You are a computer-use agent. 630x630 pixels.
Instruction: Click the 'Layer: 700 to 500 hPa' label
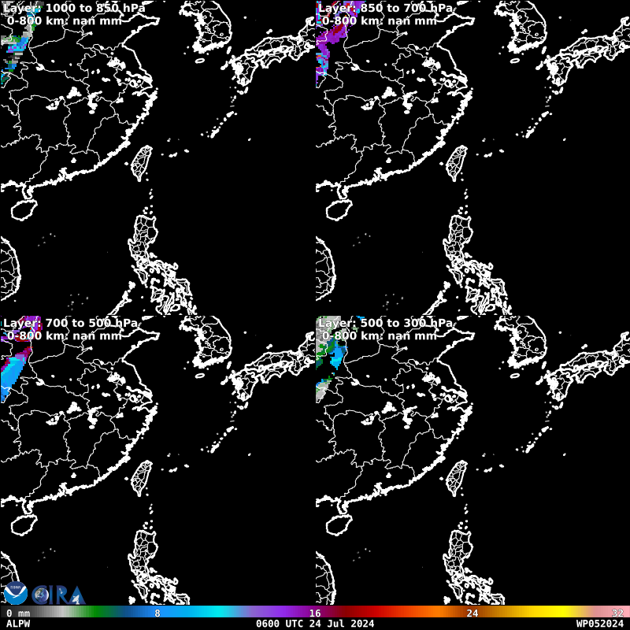pos(71,323)
